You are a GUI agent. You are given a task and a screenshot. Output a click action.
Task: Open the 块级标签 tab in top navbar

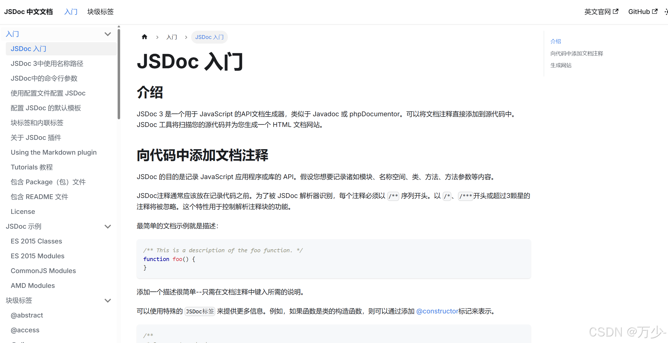point(100,12)
